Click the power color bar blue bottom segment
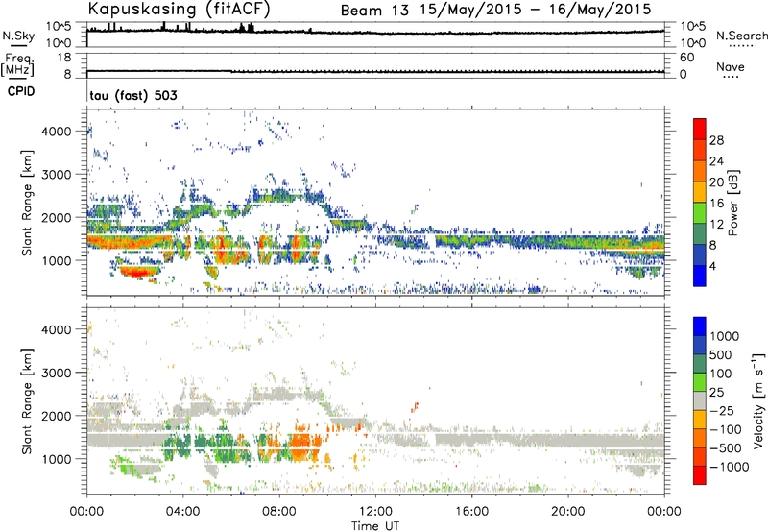 click(x=700, y=276)
